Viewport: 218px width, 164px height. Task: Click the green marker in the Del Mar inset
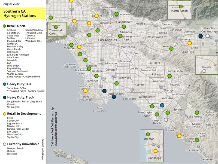(x=148, y=134)
